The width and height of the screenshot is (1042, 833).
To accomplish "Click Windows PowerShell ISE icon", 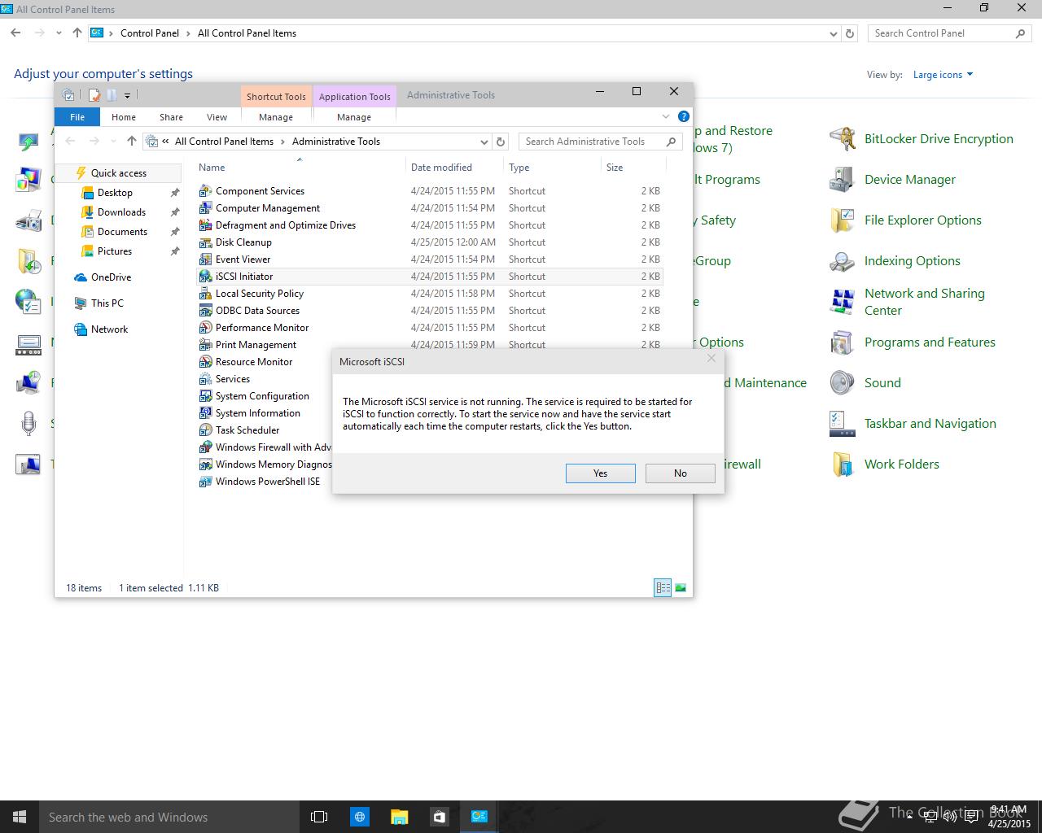I will click(205, 482).
